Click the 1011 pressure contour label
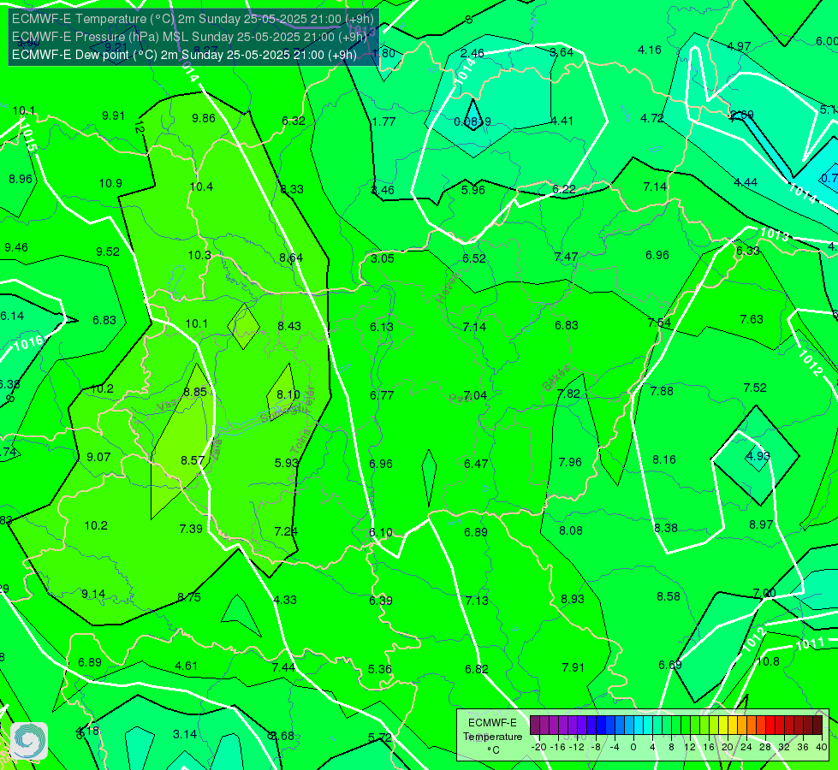The image size is (838, 770). [x=811, y=644]
